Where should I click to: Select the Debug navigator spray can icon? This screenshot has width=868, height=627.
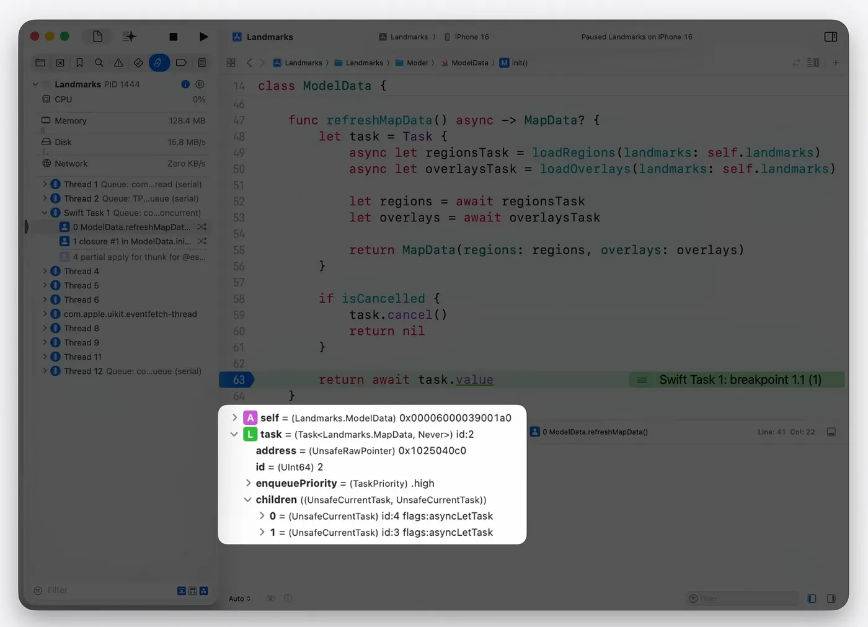tap(159, 63)
